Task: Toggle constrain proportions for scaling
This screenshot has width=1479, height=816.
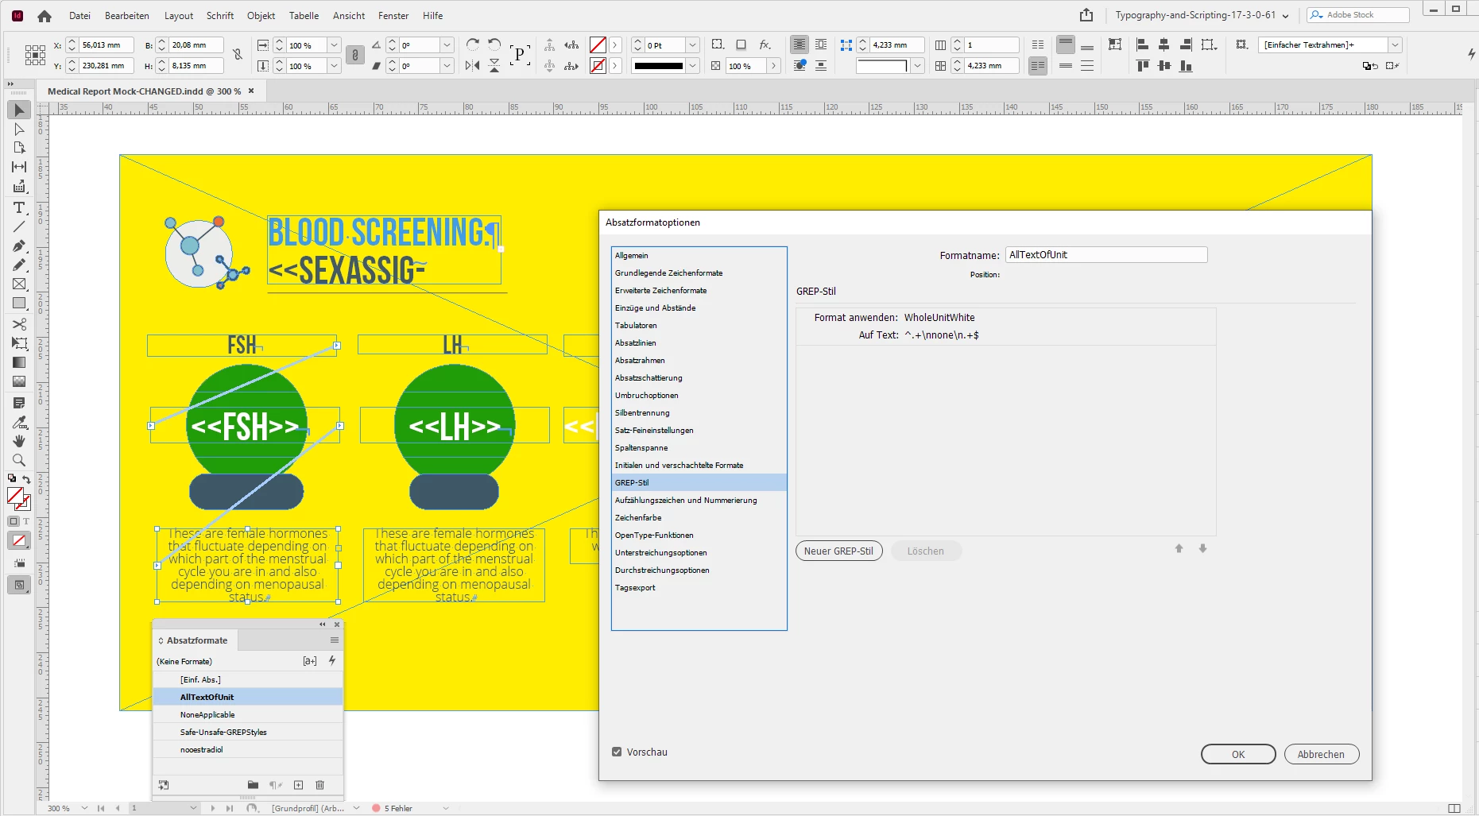Action: pos(355,55)
